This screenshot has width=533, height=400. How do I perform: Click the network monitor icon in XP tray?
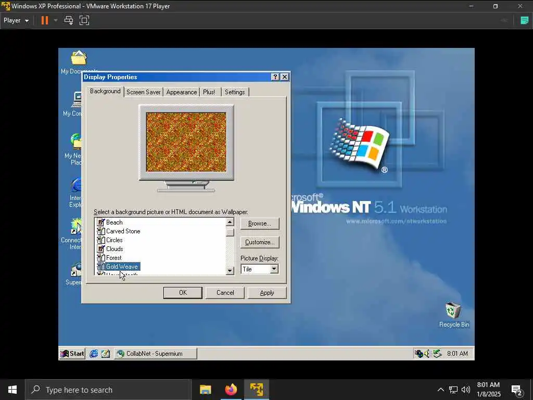(419, 354)
